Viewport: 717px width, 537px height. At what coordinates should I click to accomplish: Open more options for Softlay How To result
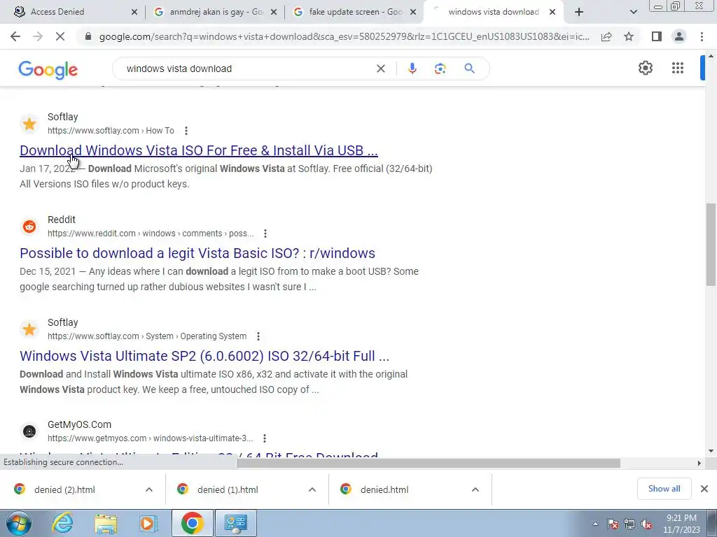186,131
